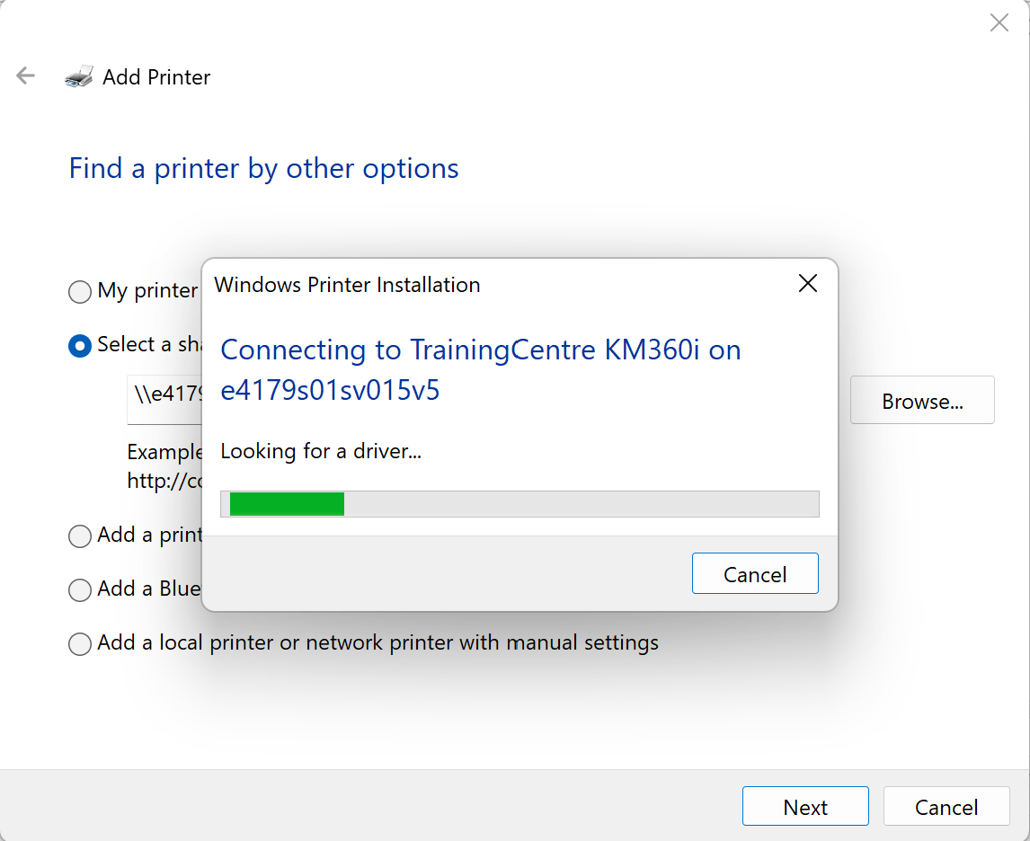Select the 'My printer' radio option
The height and width of the screenshot is (841, 1030).
[80, 291]
